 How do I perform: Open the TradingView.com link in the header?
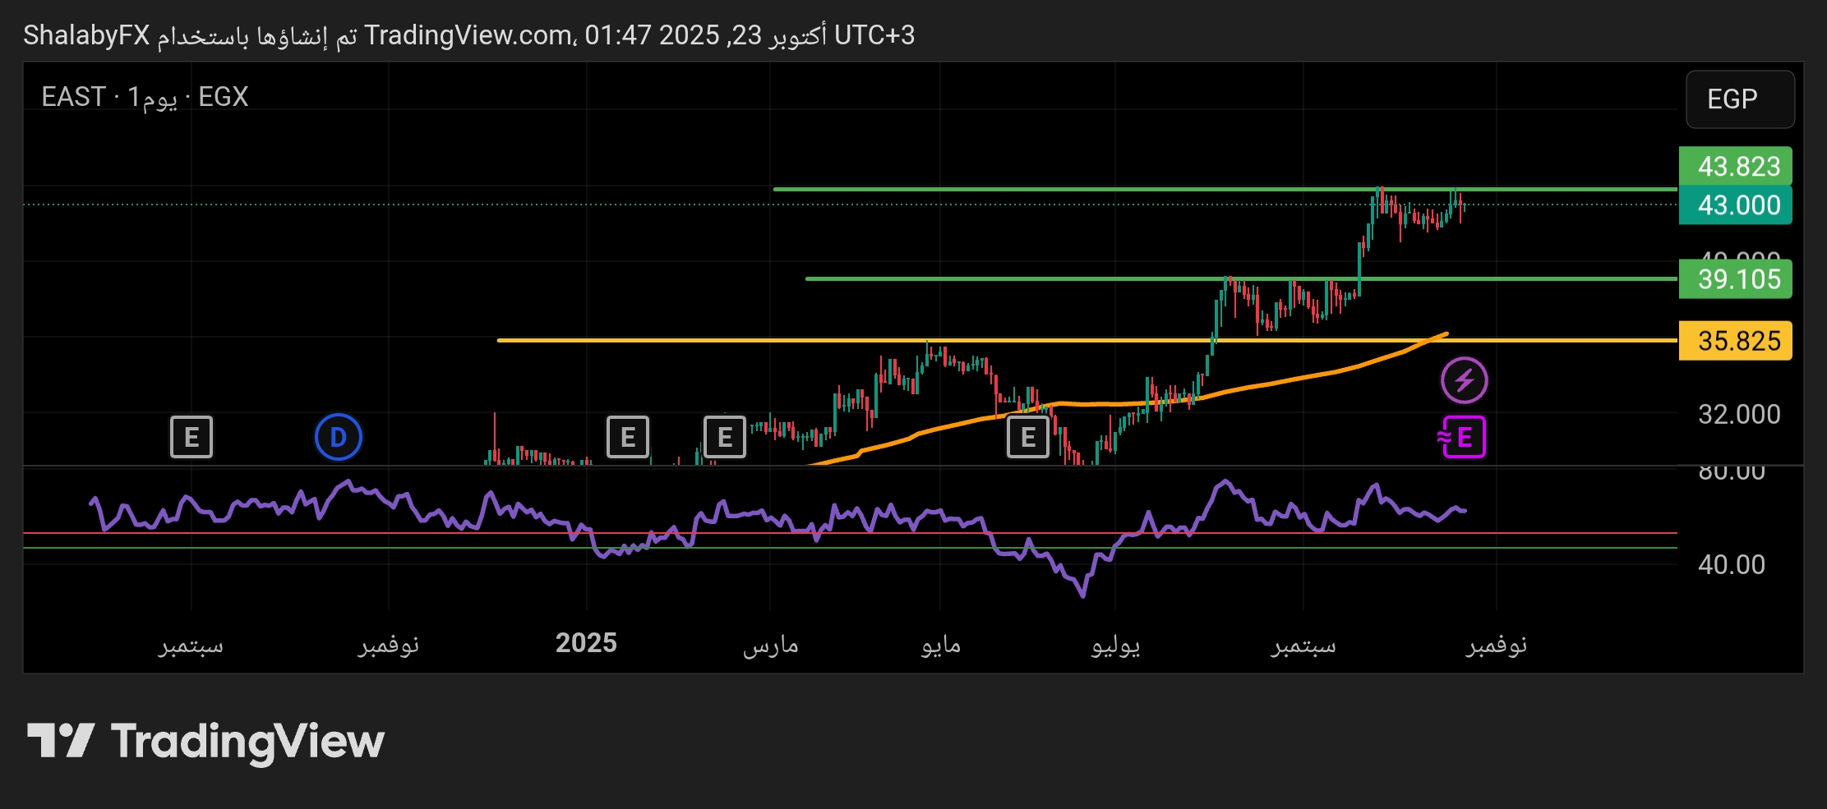[468, 35]
